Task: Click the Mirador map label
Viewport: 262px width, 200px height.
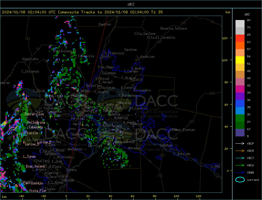Action: tap(134, 148)
